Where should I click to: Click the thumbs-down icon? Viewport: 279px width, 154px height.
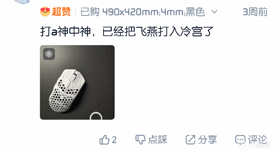click(x=141, y=140)
